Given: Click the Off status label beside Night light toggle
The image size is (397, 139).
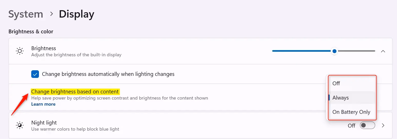Looking at the screenshot, I should coord(351,126).
